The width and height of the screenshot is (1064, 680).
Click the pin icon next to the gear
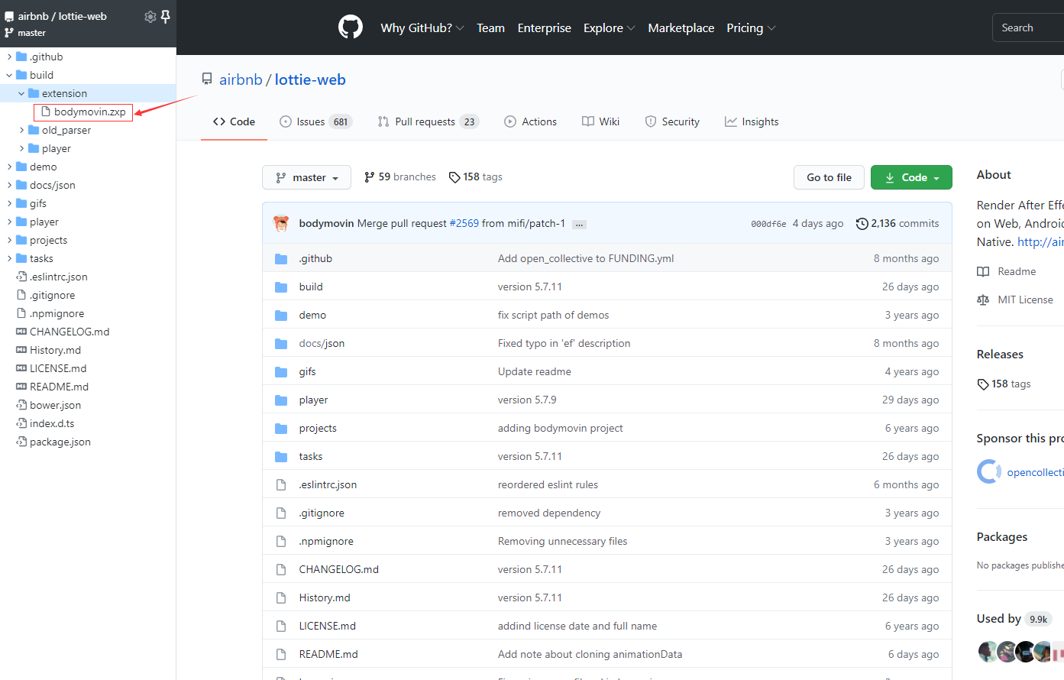[165, 16]
